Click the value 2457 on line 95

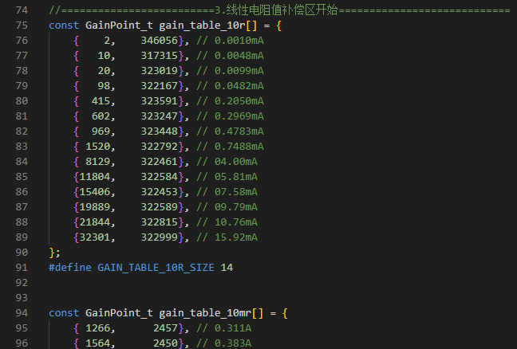(165, 328)
